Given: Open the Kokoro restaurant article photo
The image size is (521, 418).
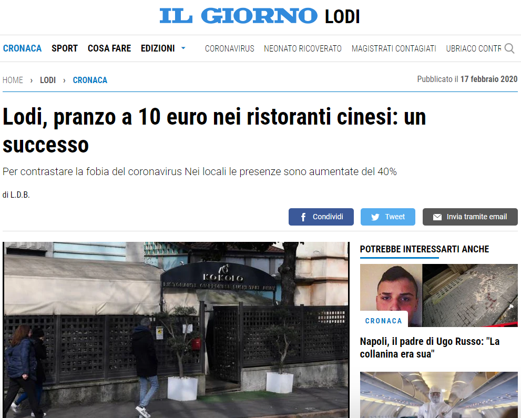Looking at the screenshot, I should pyautogui.click(x=176, y=330).
